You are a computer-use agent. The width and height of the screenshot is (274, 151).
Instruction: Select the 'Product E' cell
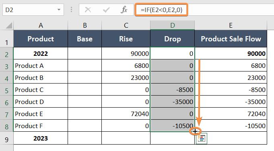[41, 114]
